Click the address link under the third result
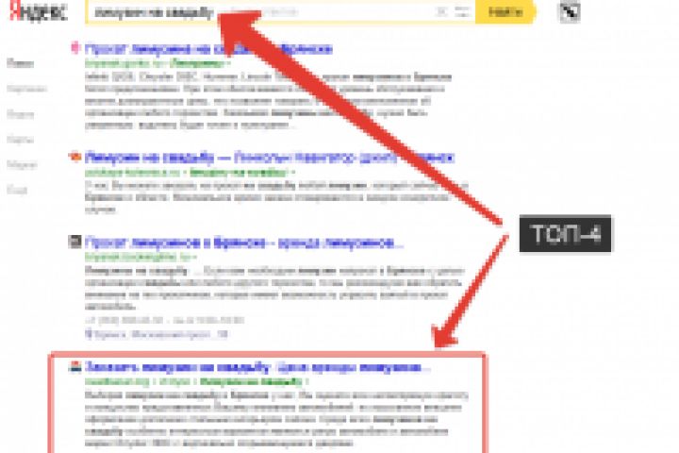This screenshot has width=679, height=453. [x=156, y=334]
